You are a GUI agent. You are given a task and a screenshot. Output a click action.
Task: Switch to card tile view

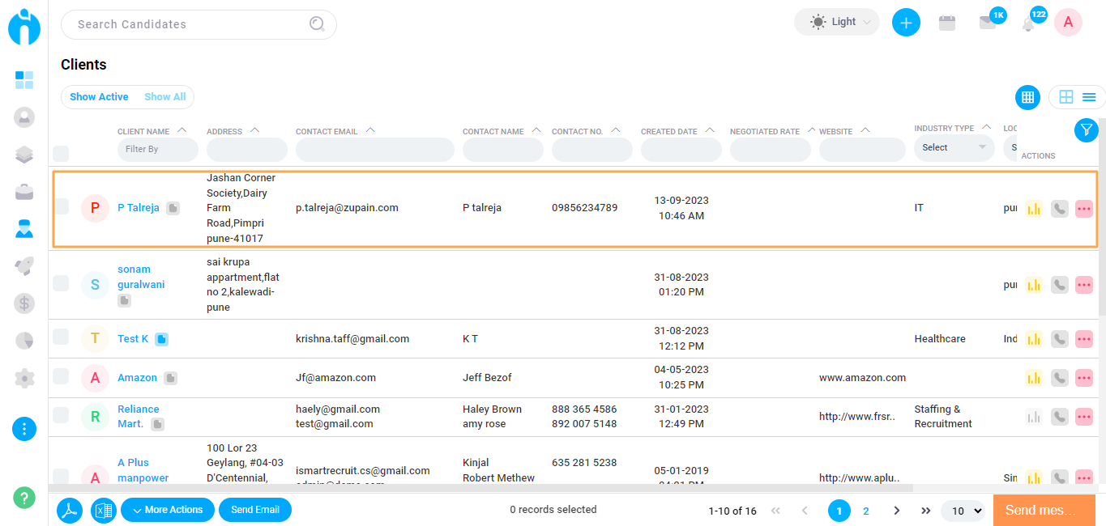tap(1066, 97)
